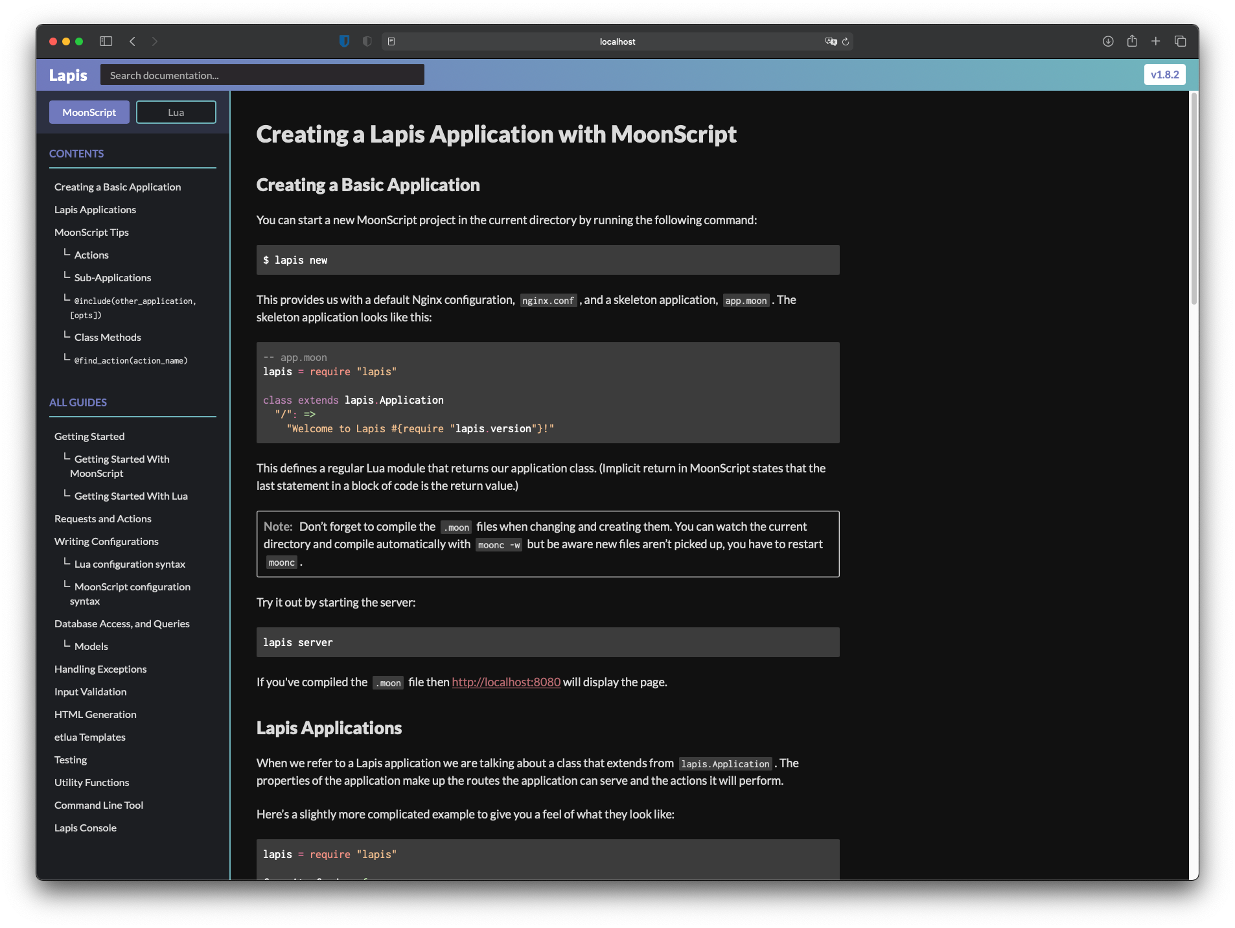Viewport: 1235px width, 928px height.
Task: Go back with the left arrow
Action: 132,41
